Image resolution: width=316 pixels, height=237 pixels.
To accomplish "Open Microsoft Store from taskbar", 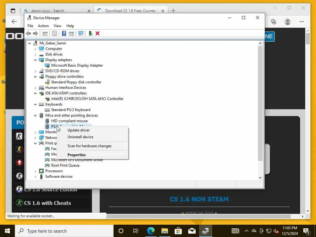I will (x=178, y=231).
